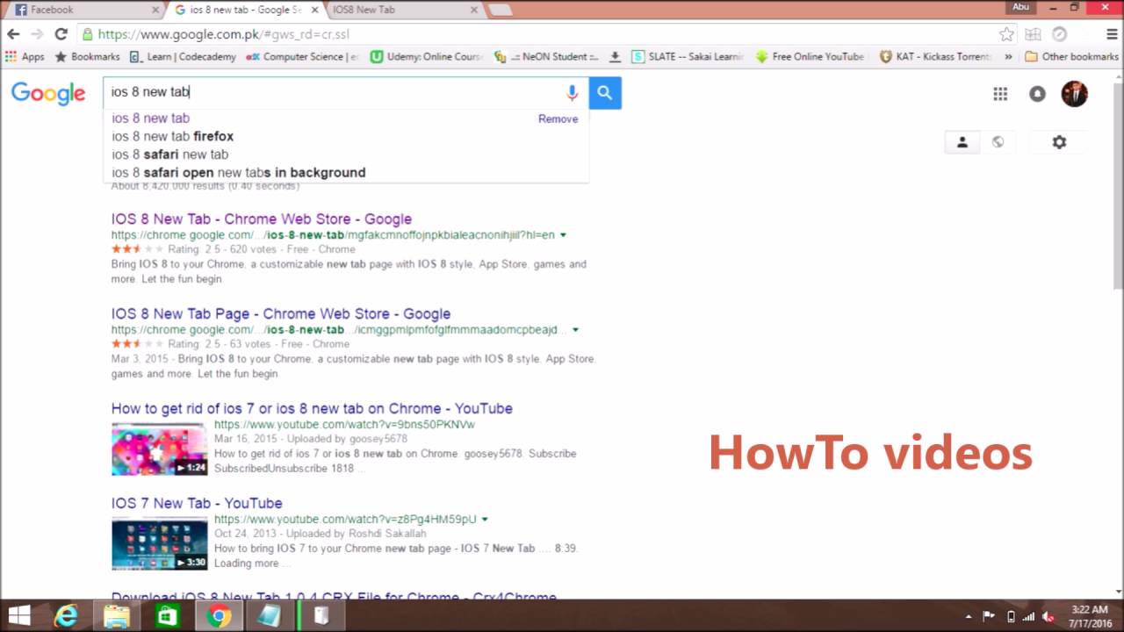Open the Apps bookmark shortcut
The height and width of the screenshot is (632, 1124).
click(25, 56)
